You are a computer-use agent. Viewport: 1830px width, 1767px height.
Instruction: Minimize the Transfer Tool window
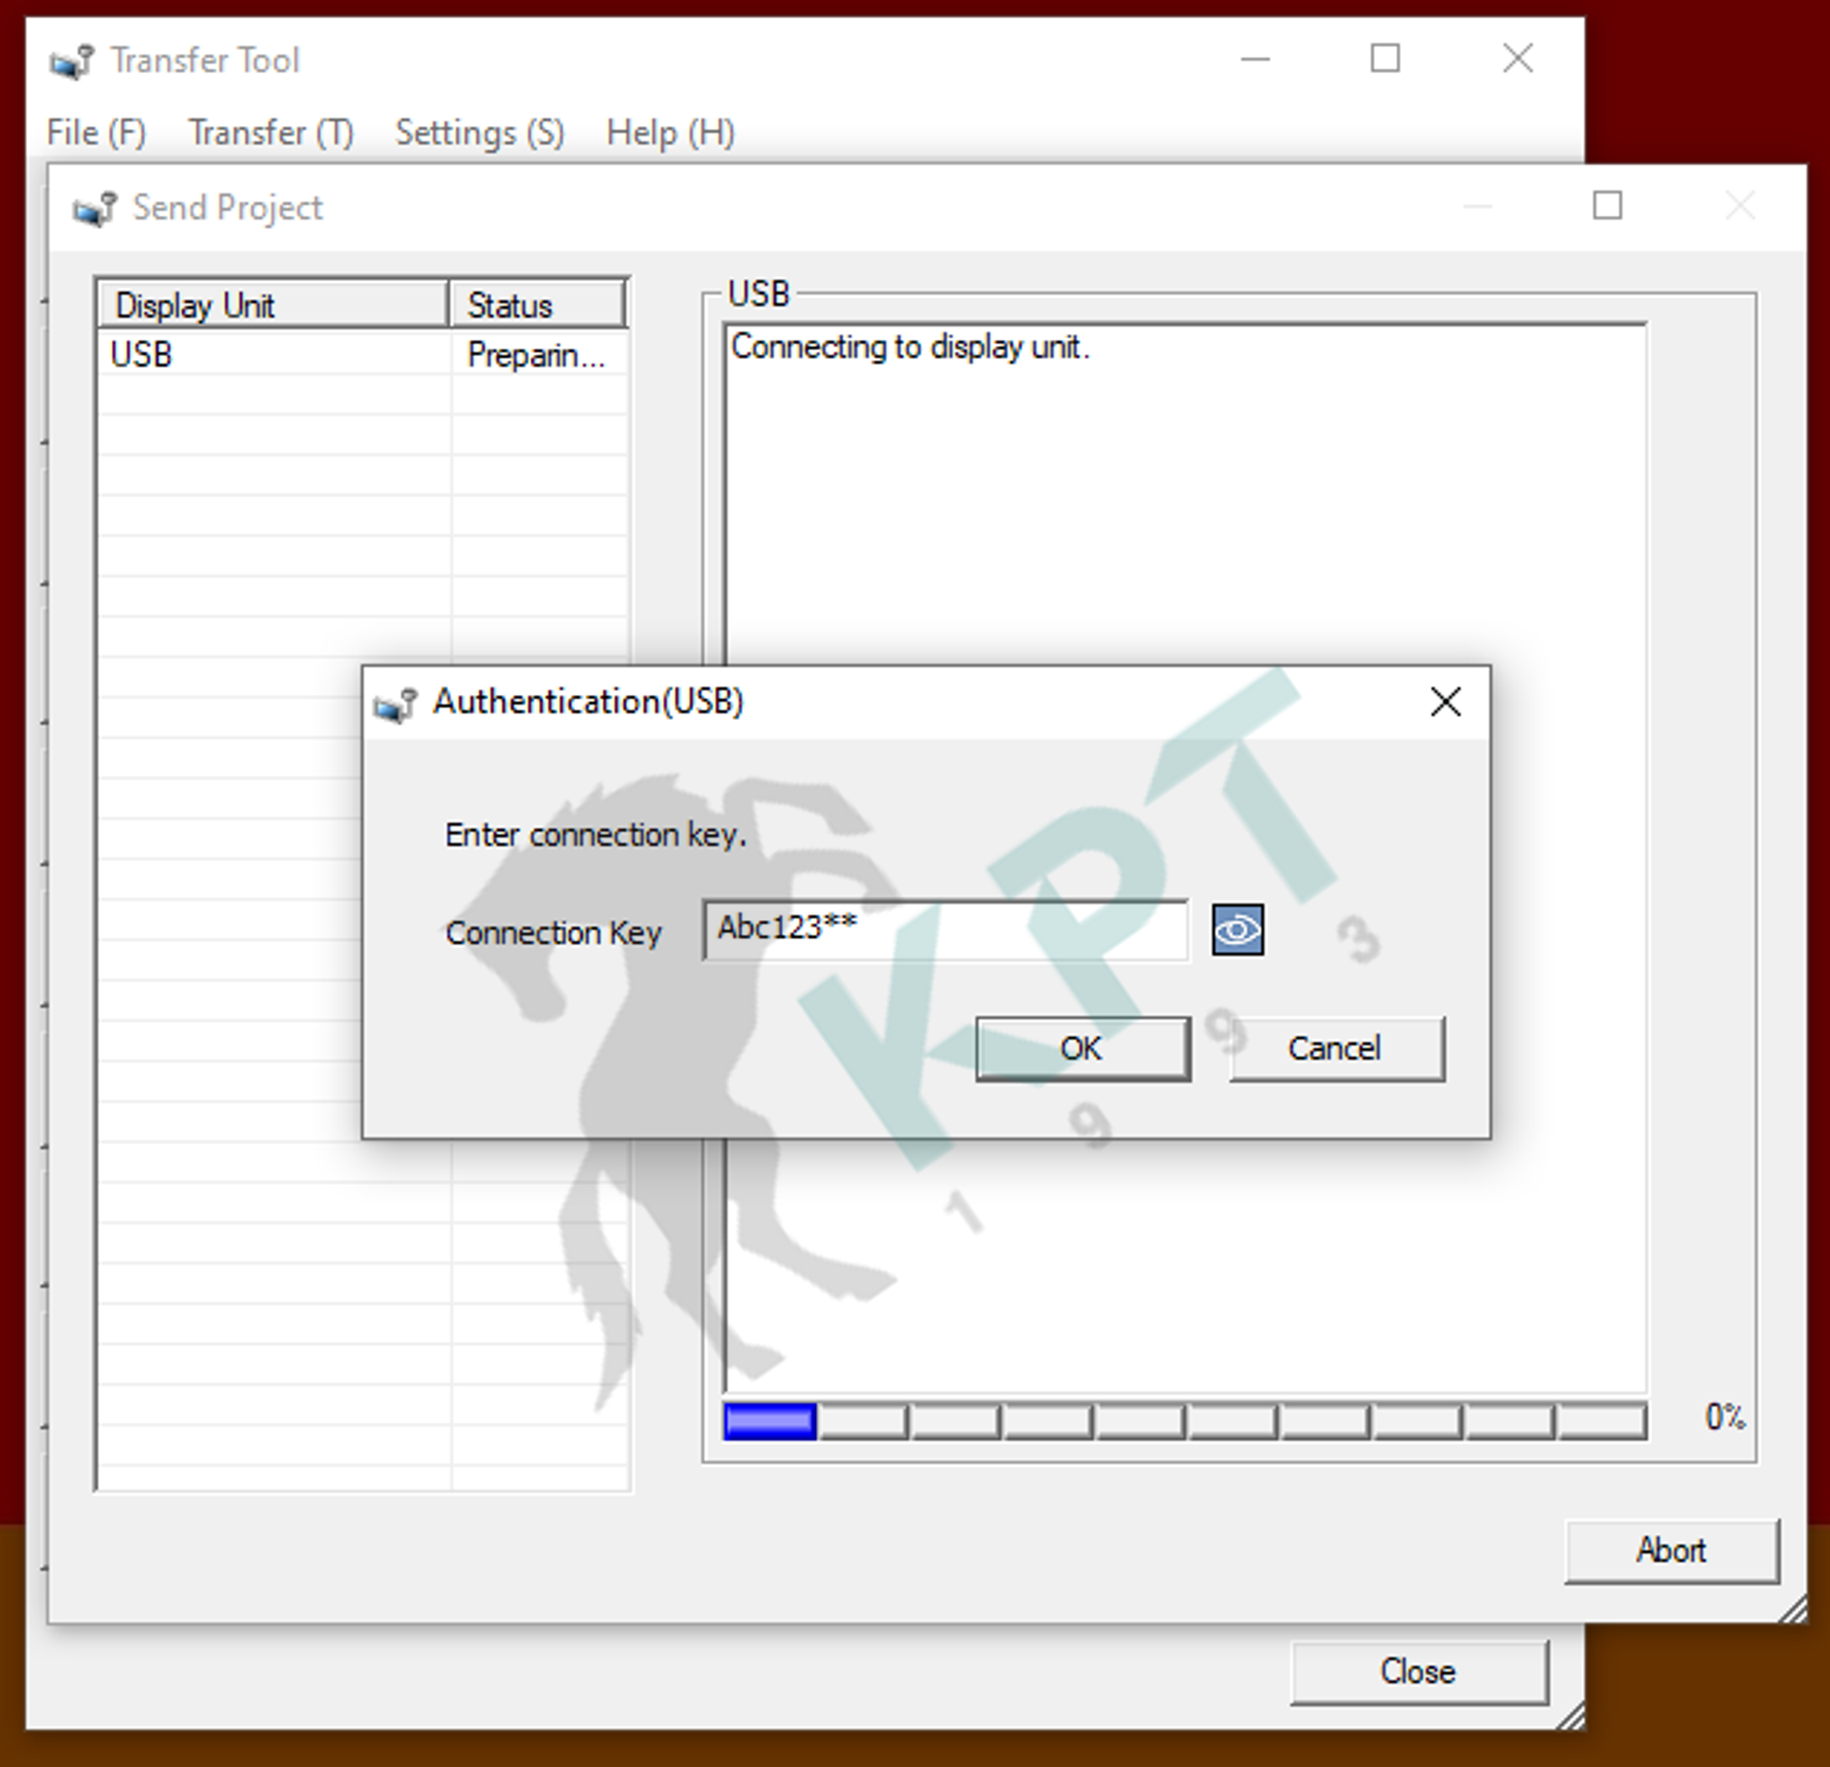tap(1255, 59)
